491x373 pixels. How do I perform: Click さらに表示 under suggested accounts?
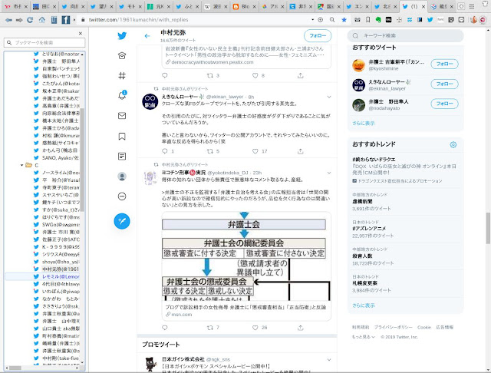(x=363, y=124)
